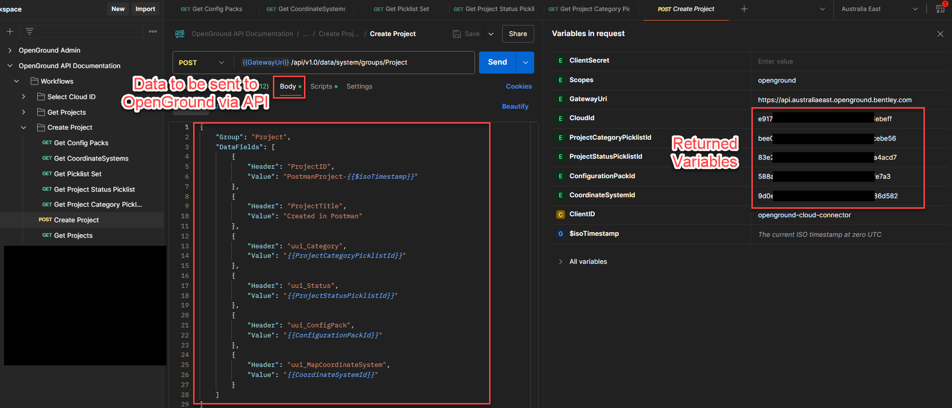Open the sidebar filter icon
This screenshot has width=952, height=408.
coord(30,32)
